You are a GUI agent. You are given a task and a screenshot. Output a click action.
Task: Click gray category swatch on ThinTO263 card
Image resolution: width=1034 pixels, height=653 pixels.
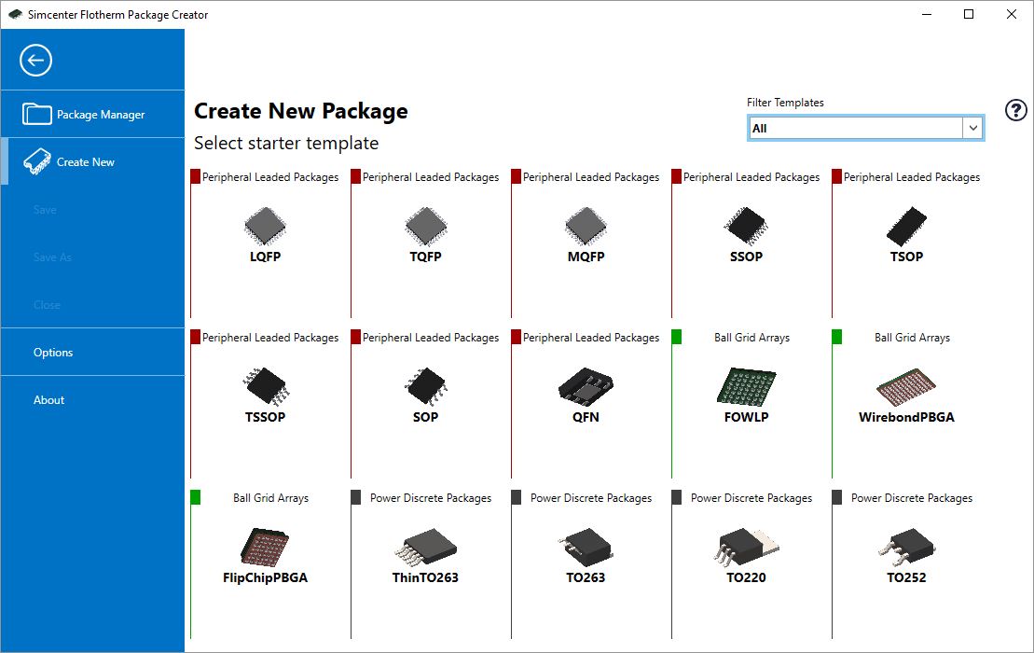point(355,496)
